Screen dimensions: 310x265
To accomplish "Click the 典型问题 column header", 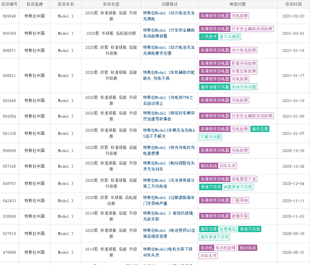I will pyautogui.click(x=237, y=4).
